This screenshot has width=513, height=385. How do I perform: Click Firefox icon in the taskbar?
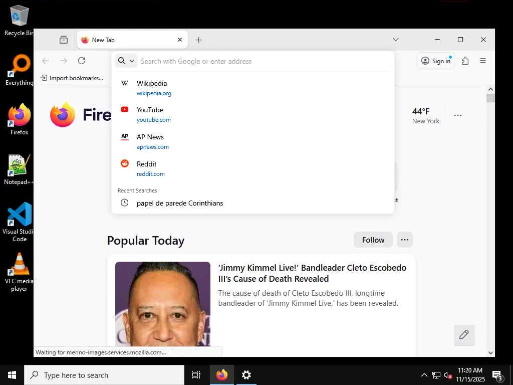click(222, 375)
